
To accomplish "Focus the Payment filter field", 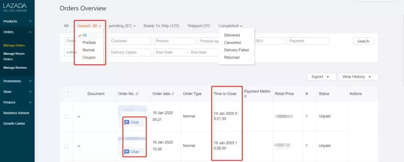I will click(x=308, y=41).
